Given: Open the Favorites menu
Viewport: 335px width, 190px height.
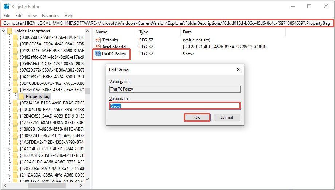Looking at the screenshot, I should click(x=50, y=16).
